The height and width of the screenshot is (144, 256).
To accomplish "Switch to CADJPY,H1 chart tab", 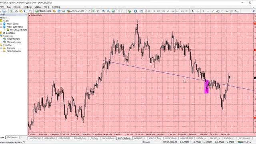I will tap(229, 138).
